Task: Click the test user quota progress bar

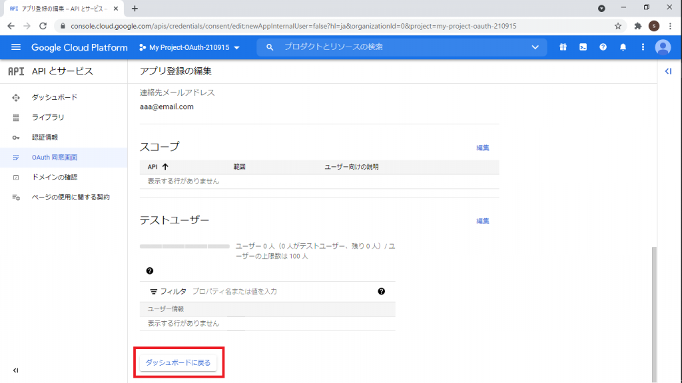Action: pyautogui.click(x=185, y=245)
